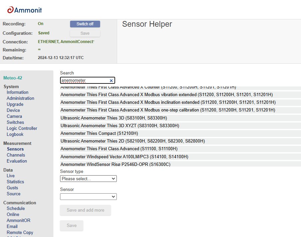Open the Channels page
Screen dimensions: 301x237
(x=16, y=155)
